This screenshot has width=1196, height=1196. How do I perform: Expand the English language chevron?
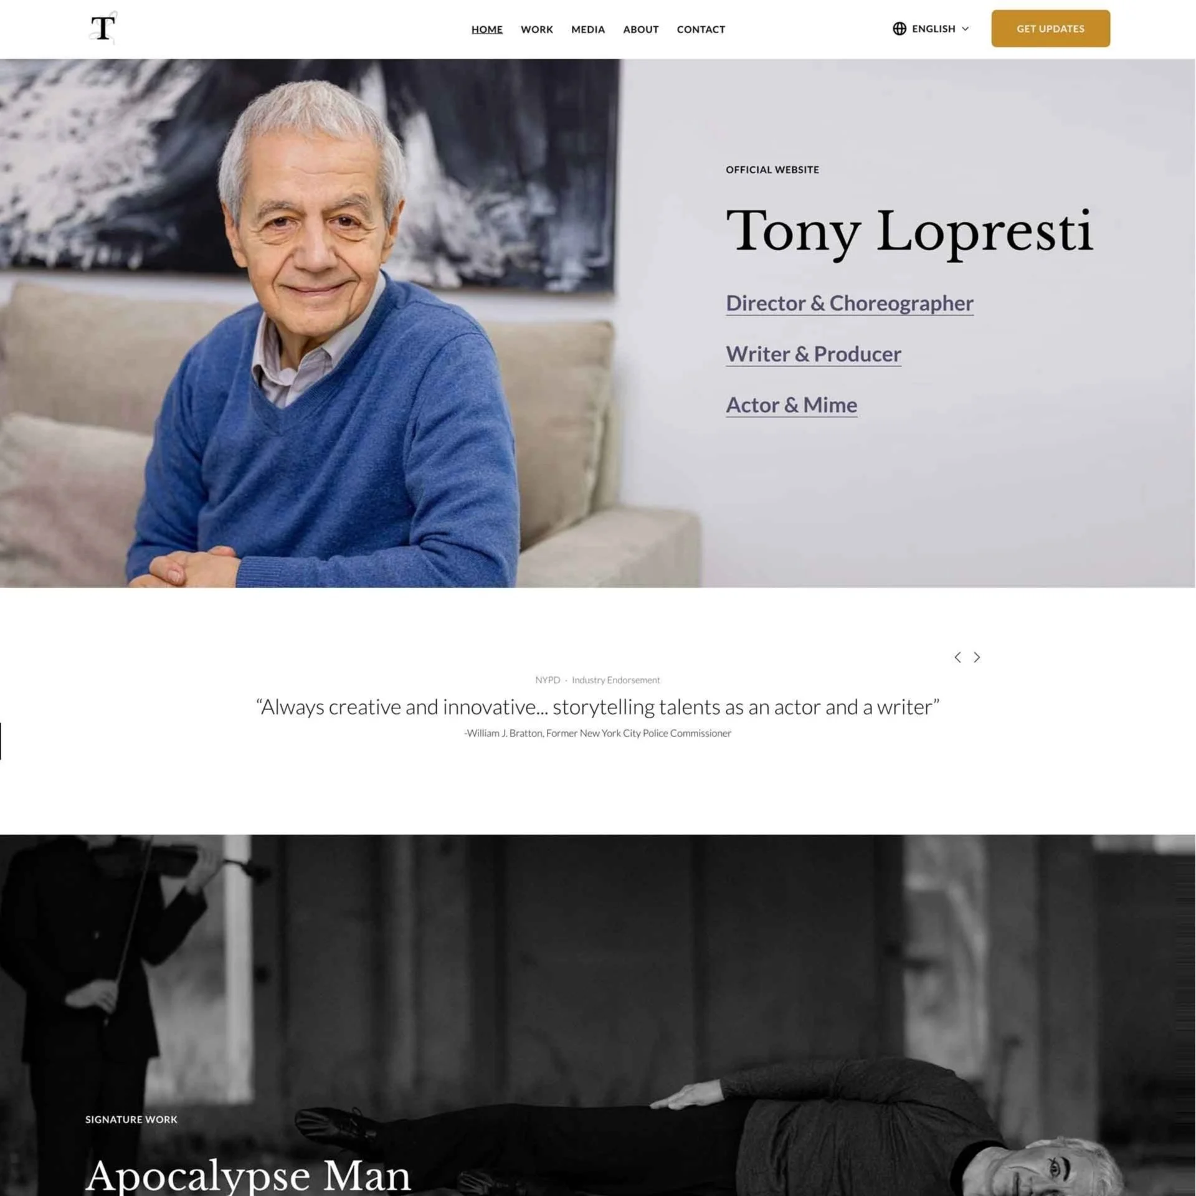coord(966,29)
